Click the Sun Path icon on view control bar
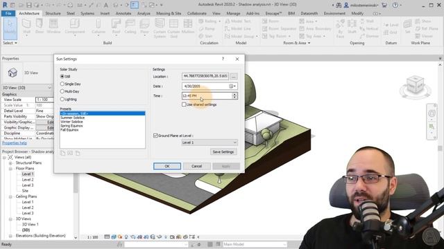The image size is (444, 249). [120, 237]
